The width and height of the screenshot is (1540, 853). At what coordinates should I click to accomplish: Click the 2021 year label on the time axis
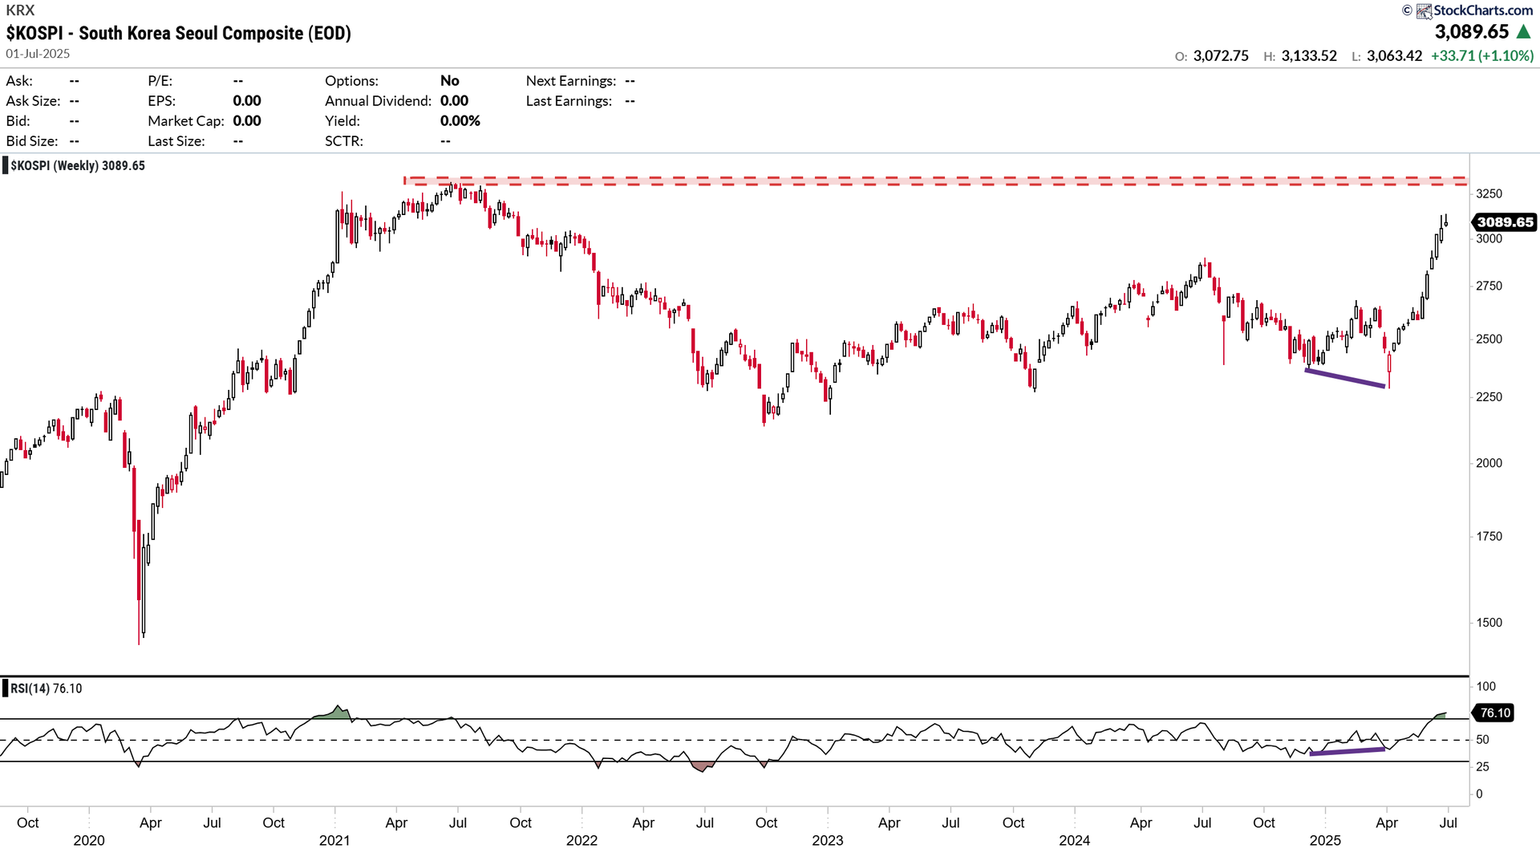334,840
